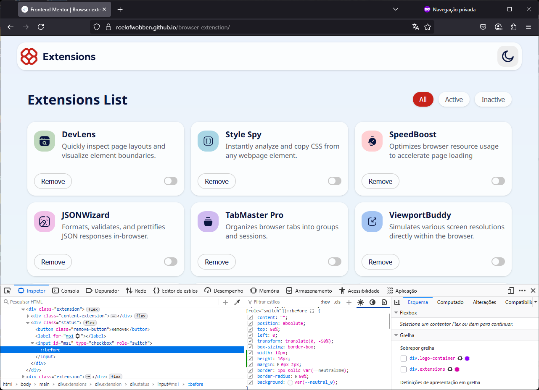Remove the Style Spy extension
The width and height of the screenshot is (539, 390).
click(x=217, y=181)
